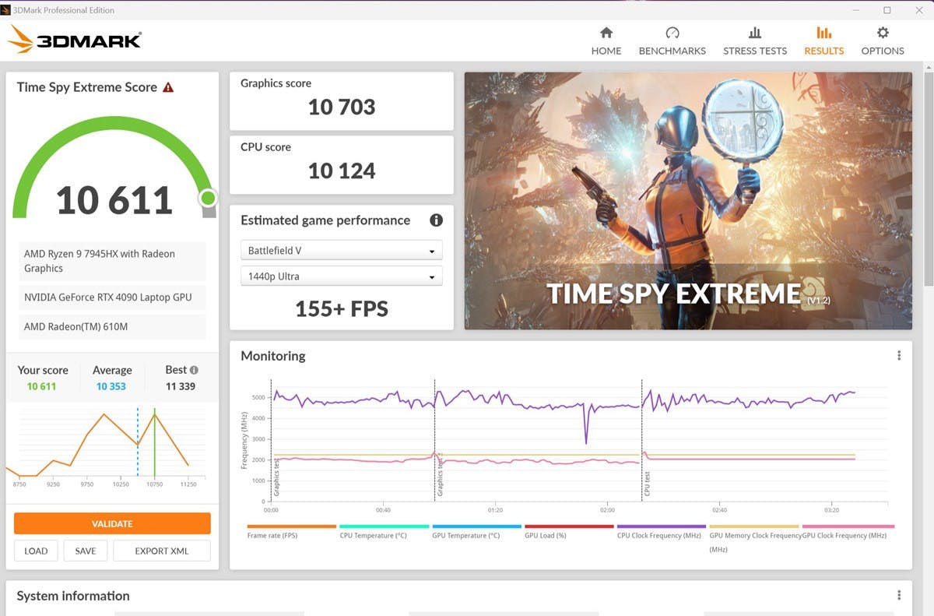Select the Results tab
The height and width of the screenshot is (616, 934).
click(x=823, y=41)
